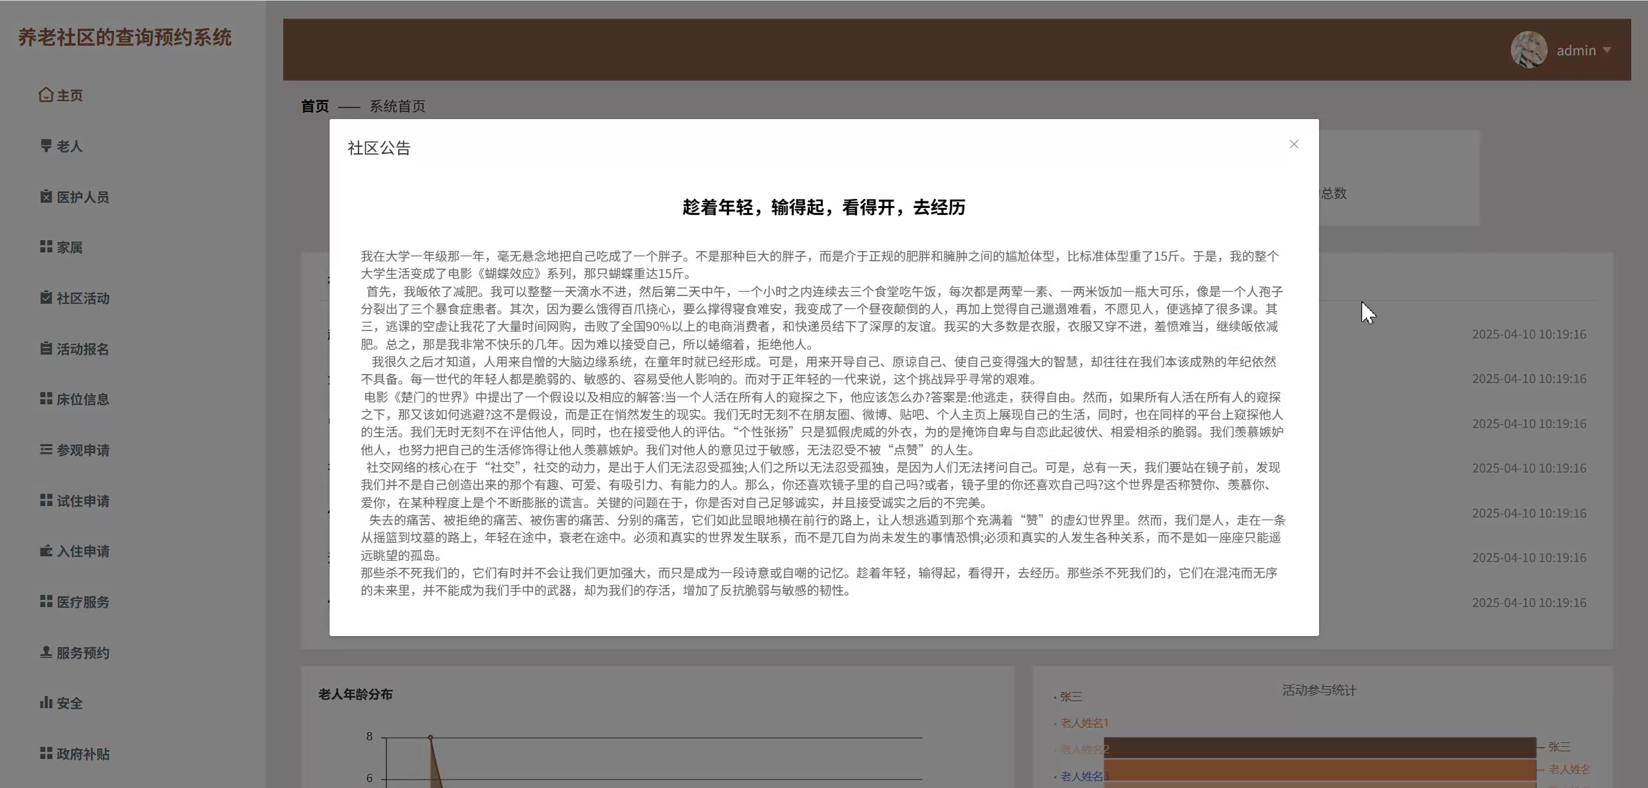Click the 老人 elderly management icon
The height and width of the screenshot is (788, 1648).
point(45,146)
